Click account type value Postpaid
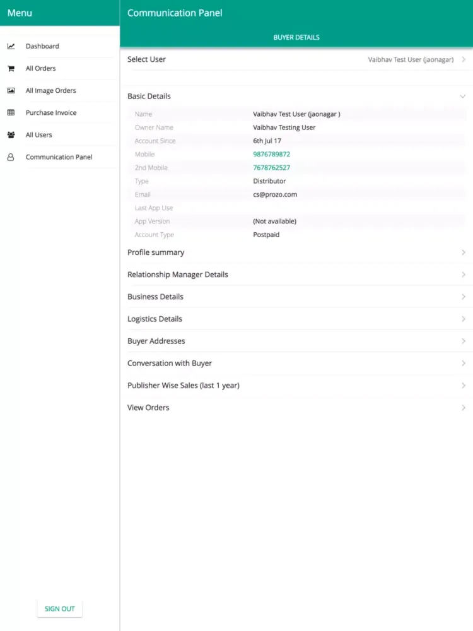This screenshot has width=473, height=631. tap(266, 235)
